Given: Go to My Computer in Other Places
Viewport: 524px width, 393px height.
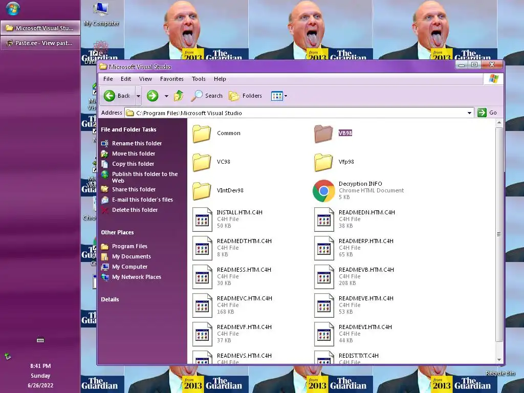Looking at the screenshot, I should tap(129, 267).
